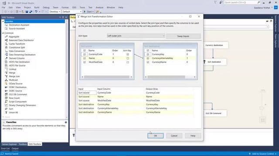Screen dimensions: 279x156
Task: Select Script Component item
Action: coord(17,102)
